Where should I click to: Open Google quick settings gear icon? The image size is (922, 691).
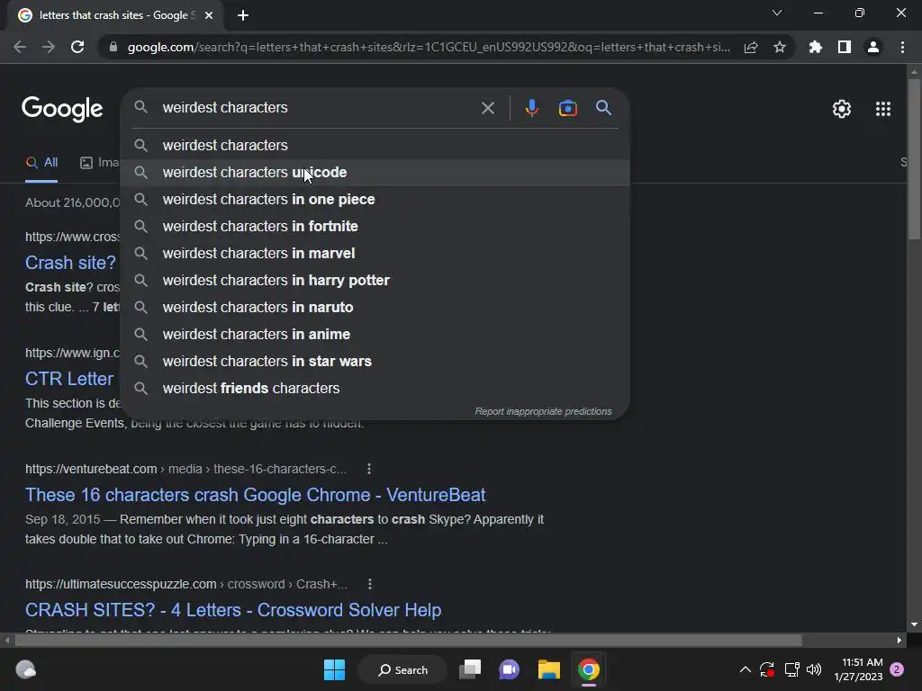(x=842, y=109)
